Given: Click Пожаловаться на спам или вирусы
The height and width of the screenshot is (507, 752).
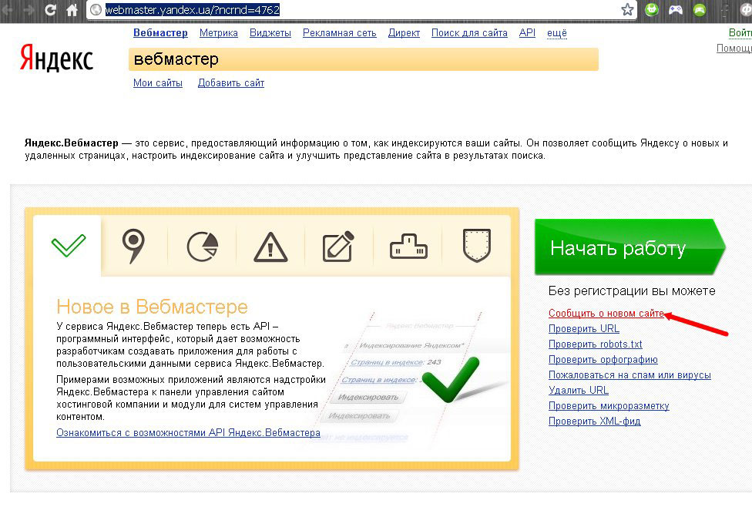Looking at the screenshot, I should pos(629,374).
